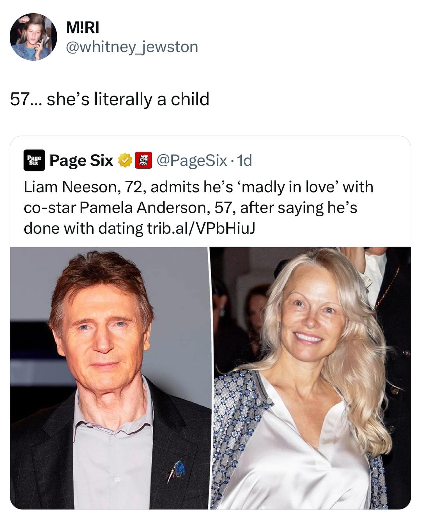Click the "she's literally a child" tweet text
The height and width of the screenshot is (523, 421).
[128, 99]
